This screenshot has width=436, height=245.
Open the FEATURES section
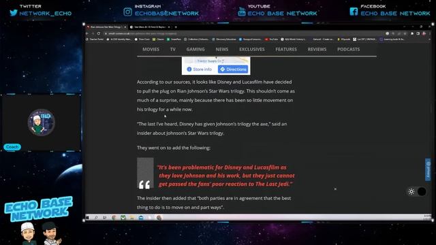point(286,49)
